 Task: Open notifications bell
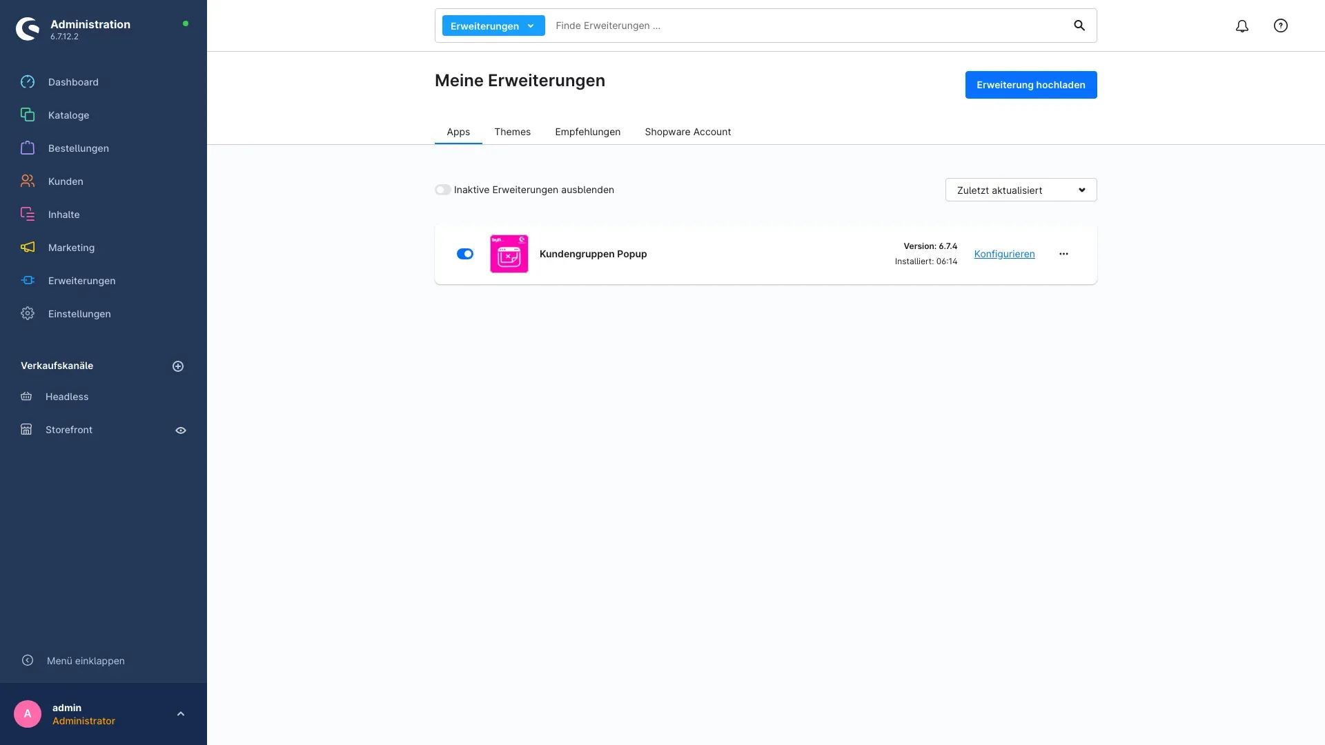point(1242,26)
